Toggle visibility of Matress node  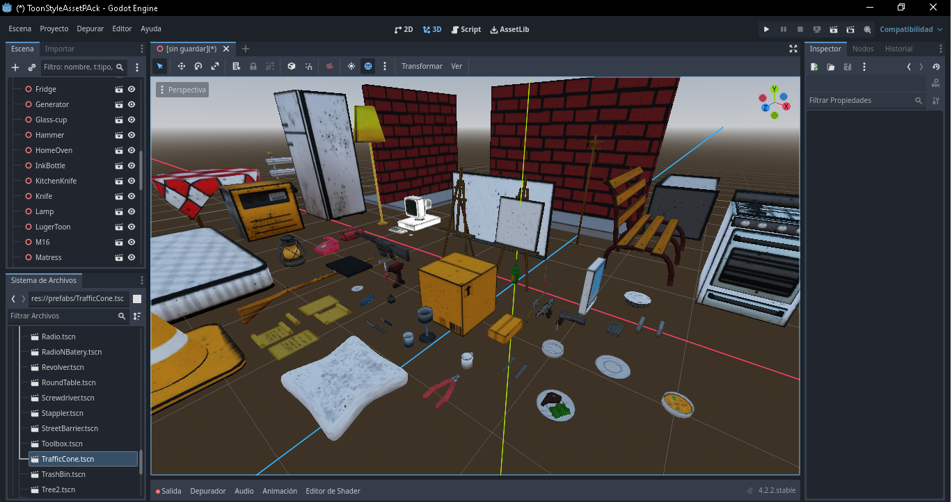point(131,257)
